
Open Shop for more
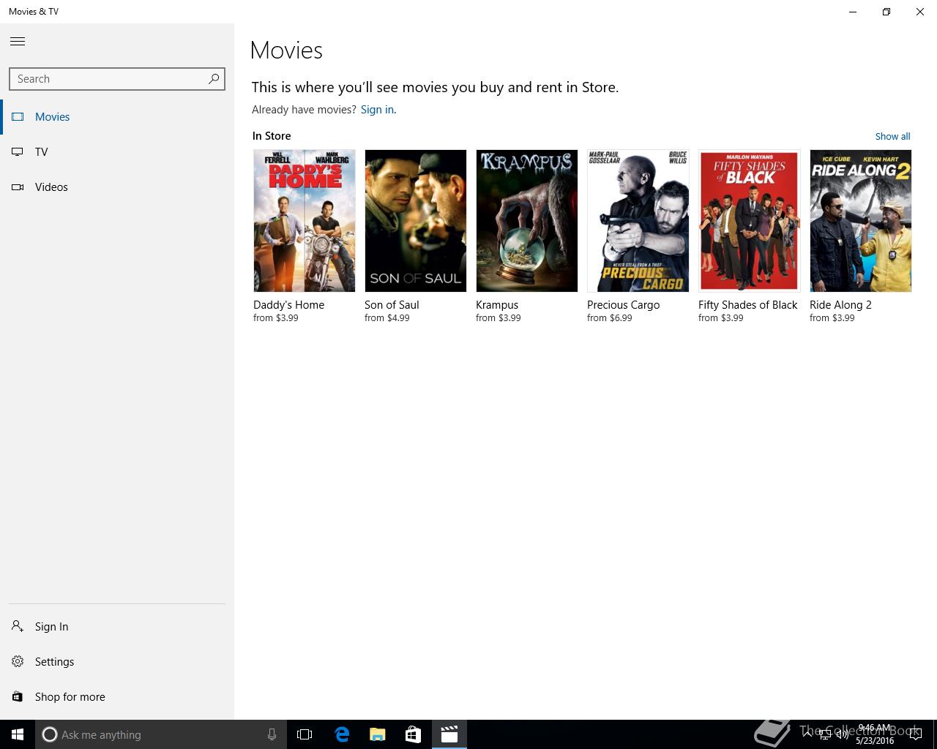[117, 696]
